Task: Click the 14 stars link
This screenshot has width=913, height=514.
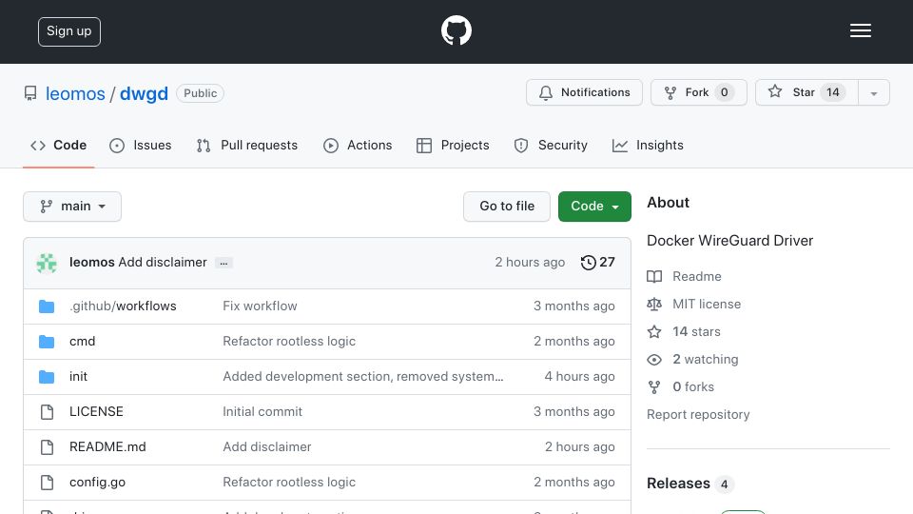Action: (x=696, y=331)
